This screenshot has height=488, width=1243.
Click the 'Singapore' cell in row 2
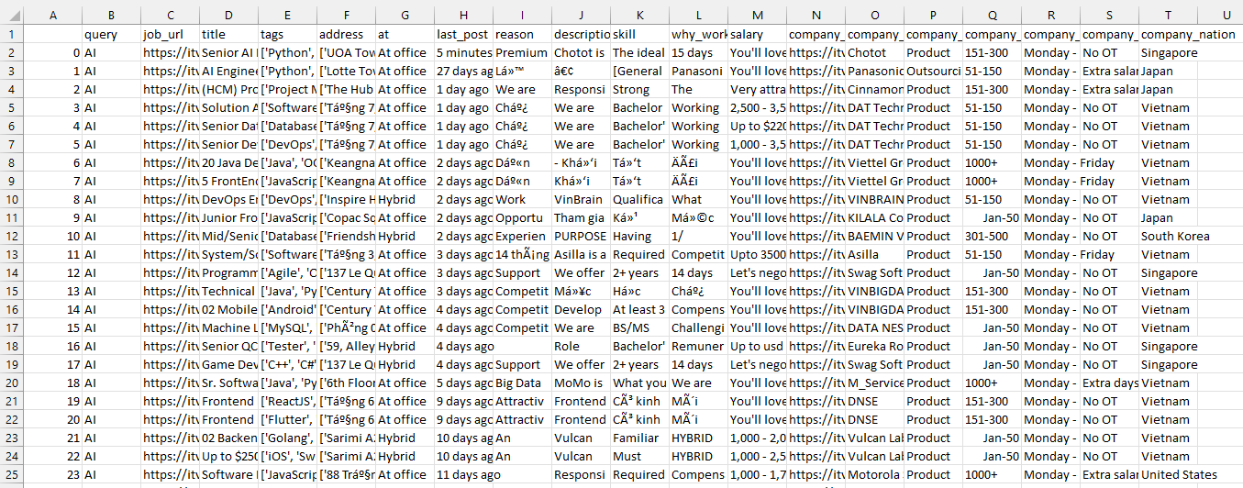pyautogui.click(x=1168, y=52)
